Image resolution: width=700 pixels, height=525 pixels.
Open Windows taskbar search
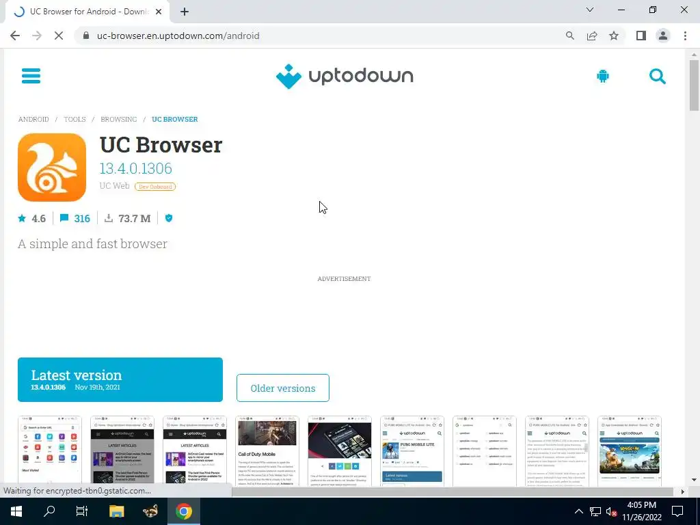point(49,511)
